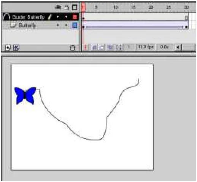Click the pencil icon on Guide: Butterfly layer
Screen dimensions: 197x182
50,17
